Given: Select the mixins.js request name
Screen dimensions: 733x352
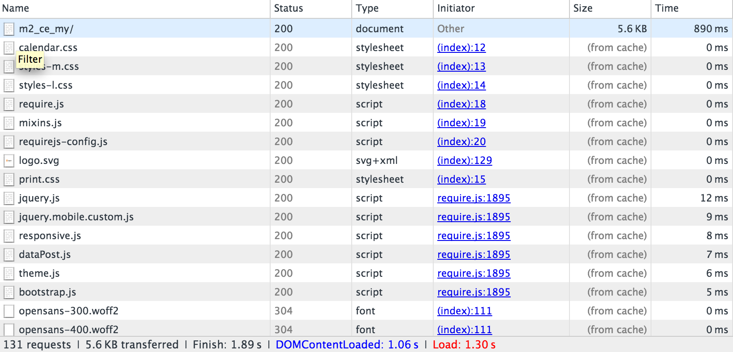Looking at the screenshot, I should pyautogui.click(x=40, y=123).
